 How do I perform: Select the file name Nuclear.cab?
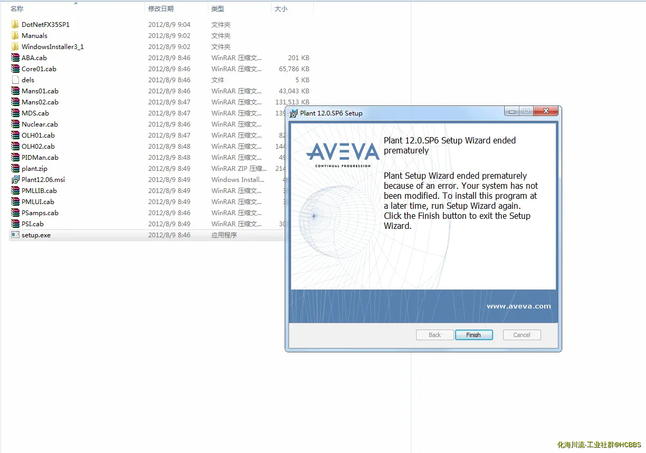coord(40,124)
